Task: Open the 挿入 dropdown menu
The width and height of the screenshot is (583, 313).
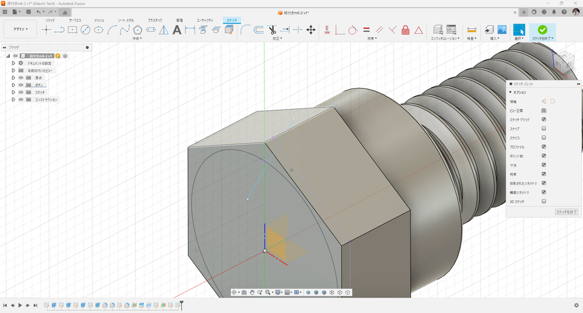Action: [x=494, y=38]
